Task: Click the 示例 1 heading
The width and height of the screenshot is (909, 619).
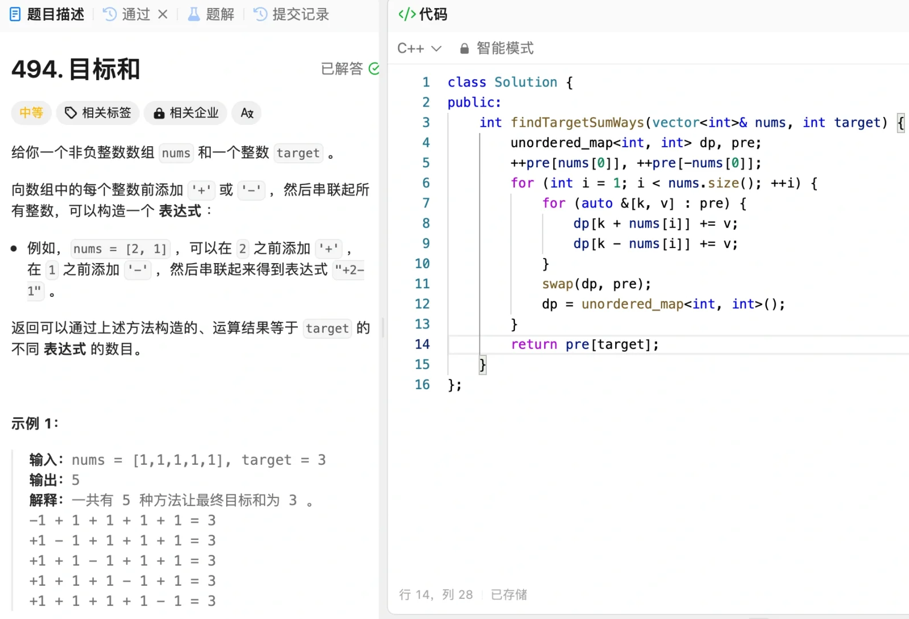Action: pos(35,424)
